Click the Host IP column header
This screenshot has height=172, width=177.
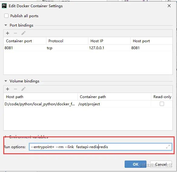(110, 41)
